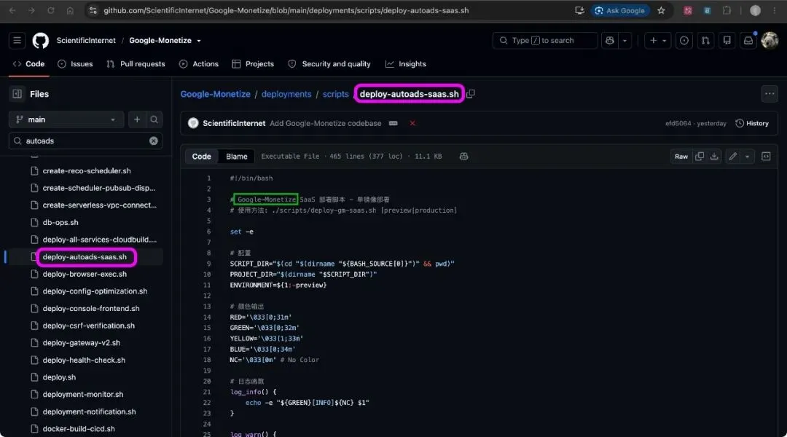
Task: Open deploy-gateway-v2.sh file
Action: point(82,342)
